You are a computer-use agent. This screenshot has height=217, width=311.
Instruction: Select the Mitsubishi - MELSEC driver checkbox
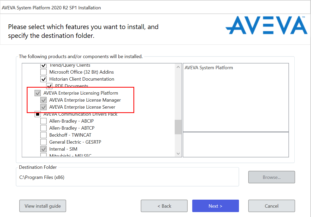click(44, 155)
